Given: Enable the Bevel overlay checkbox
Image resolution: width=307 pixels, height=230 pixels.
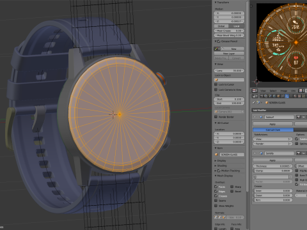Looking at the screenshot, I should tap(232, 191).
